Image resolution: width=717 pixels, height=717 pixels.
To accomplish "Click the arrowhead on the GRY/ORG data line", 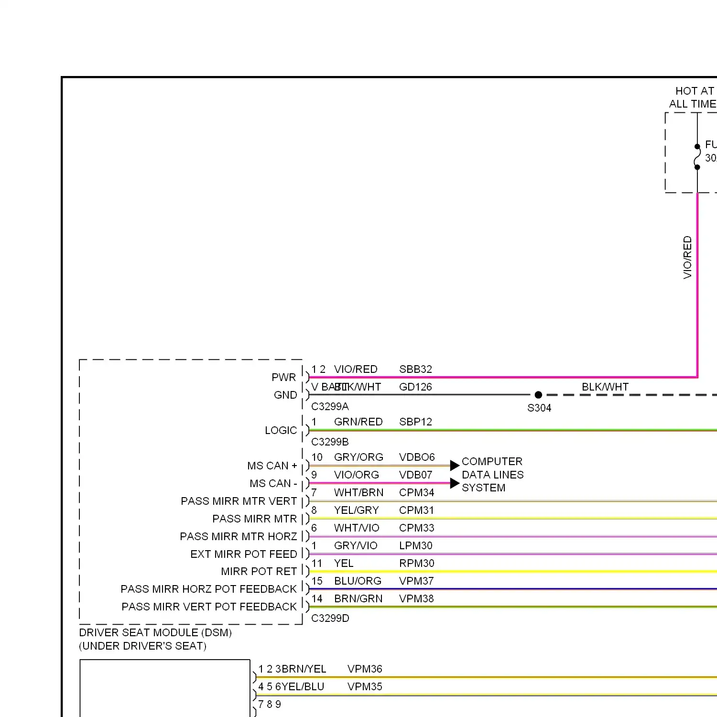I will point(455,465).
